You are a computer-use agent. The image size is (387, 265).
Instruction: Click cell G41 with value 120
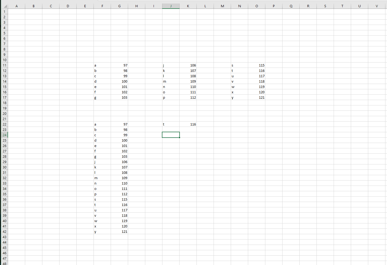(x=120, y=226)
